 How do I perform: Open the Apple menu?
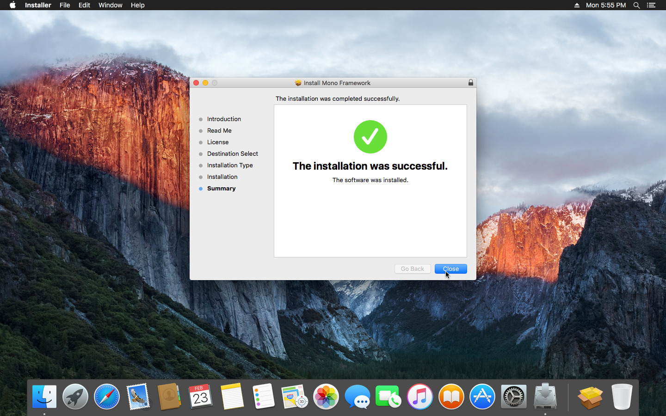click(x=12, y=5)
